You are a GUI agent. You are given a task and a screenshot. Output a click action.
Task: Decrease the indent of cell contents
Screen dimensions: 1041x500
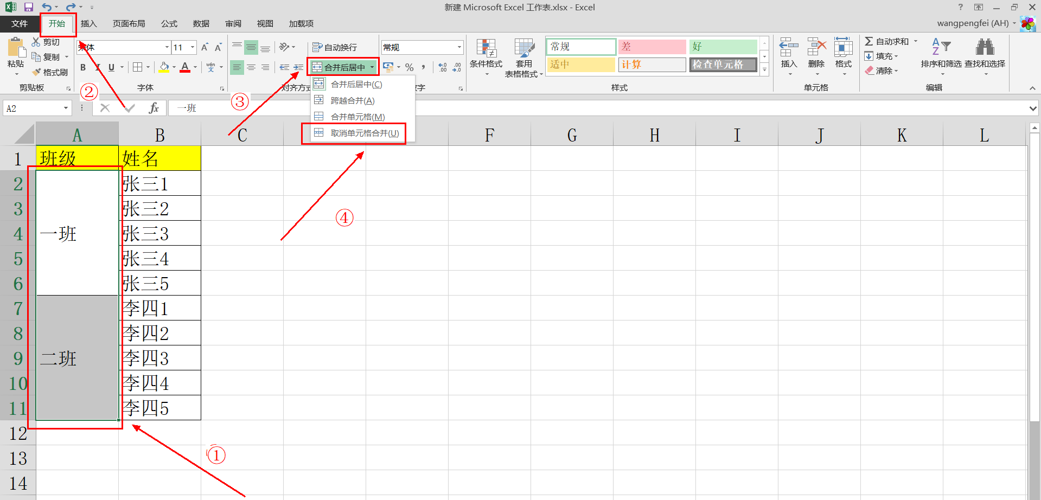click(284, 67)
